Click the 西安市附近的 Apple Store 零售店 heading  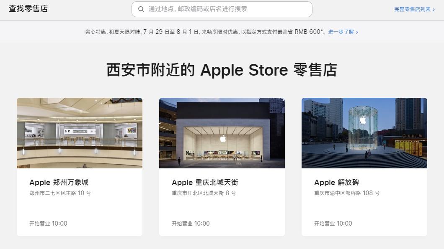click(x=222, y=70)
